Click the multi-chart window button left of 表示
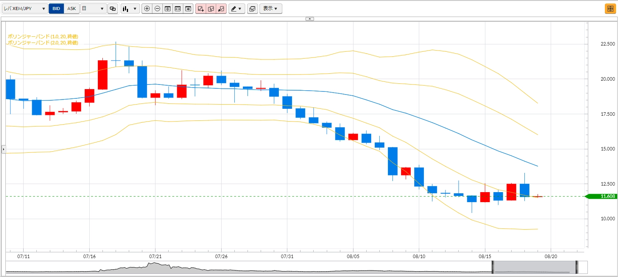The height and width of the screenshot is (277, 618). coord(253,8)
